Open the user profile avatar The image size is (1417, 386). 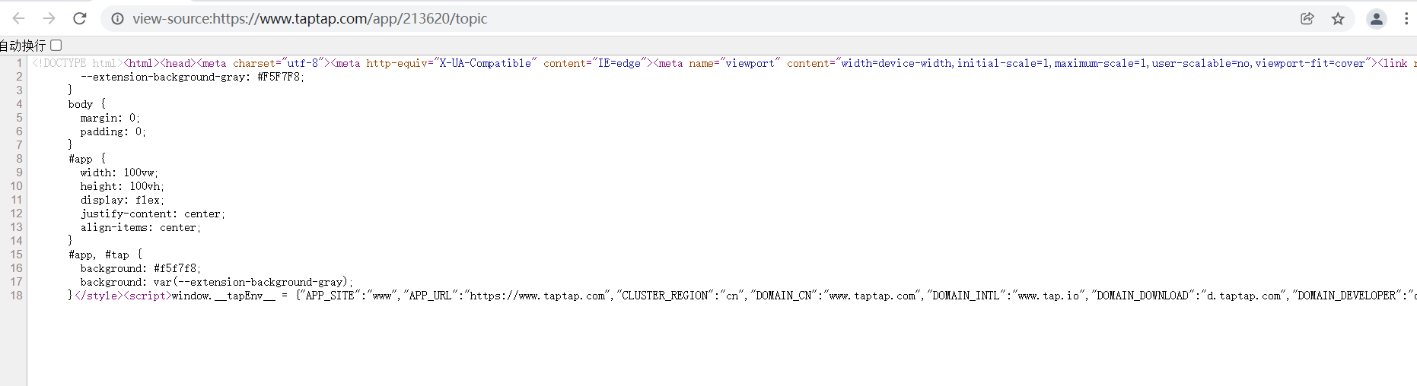[1376, 18]
